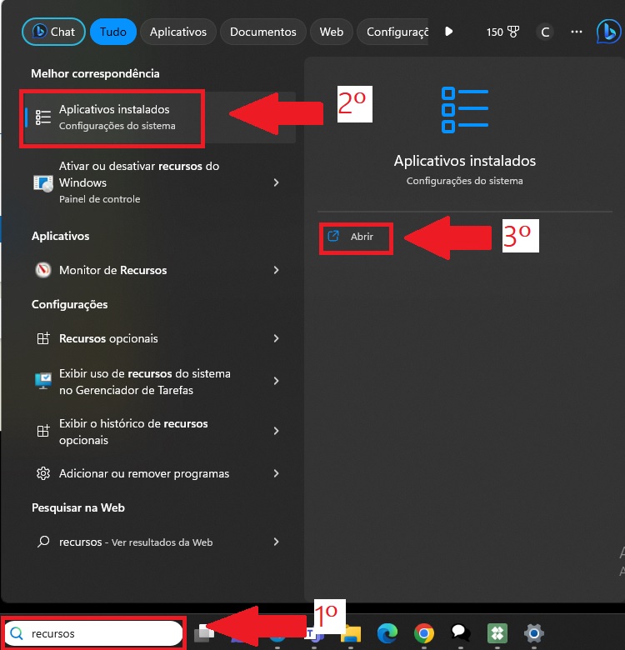
Task: Click the Monitor de Recursos app icon
Action: click(43, 270)
